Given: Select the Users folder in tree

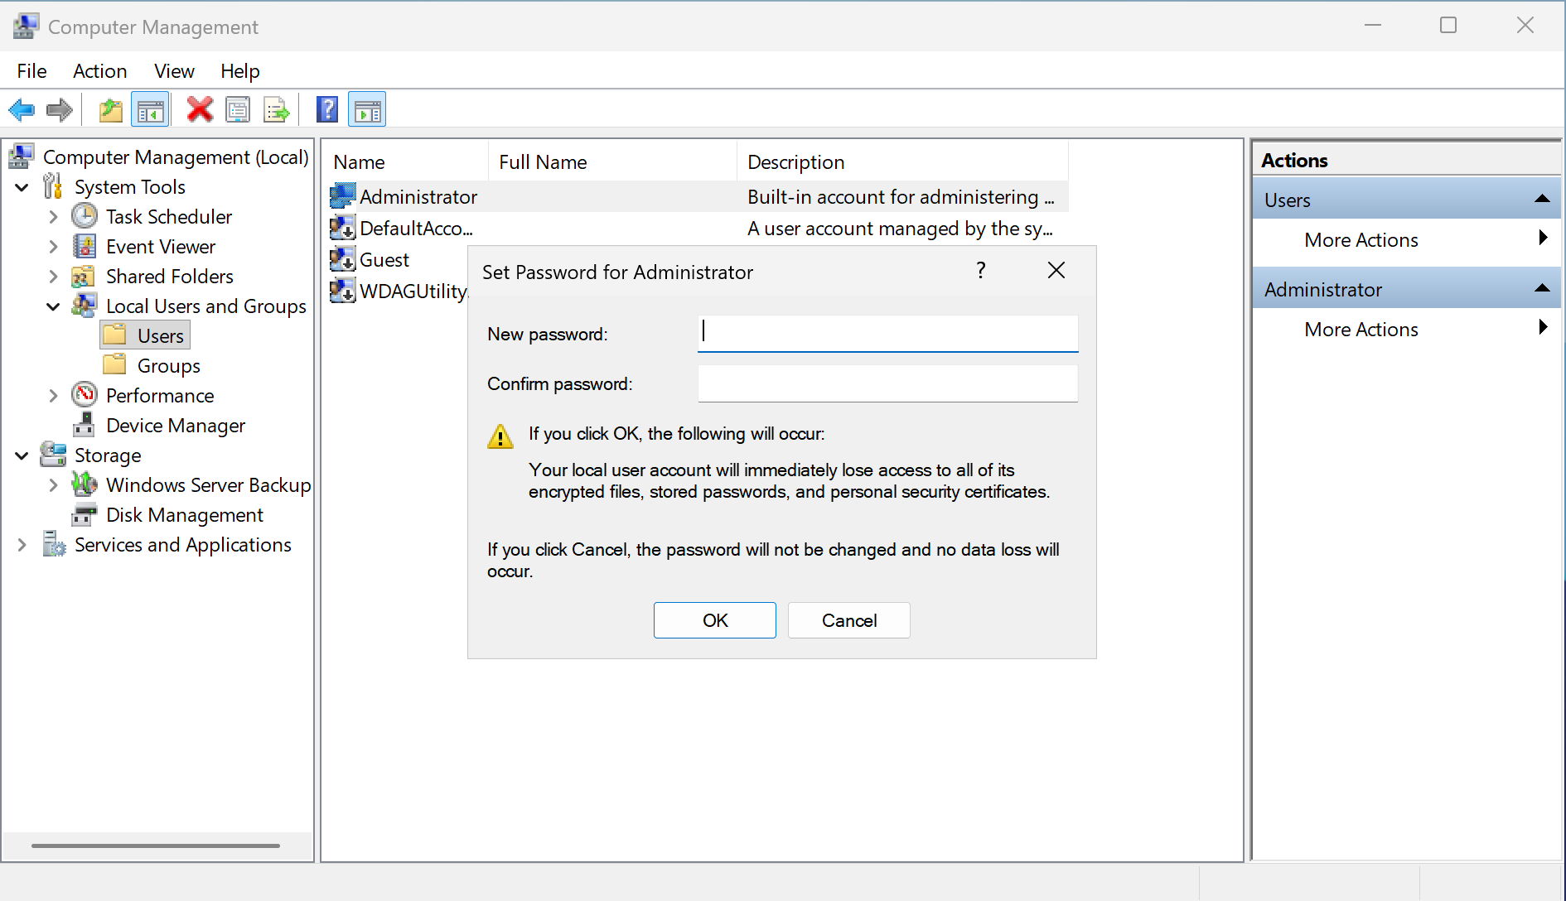Looking at the screenshot, I should pos(146,335).
